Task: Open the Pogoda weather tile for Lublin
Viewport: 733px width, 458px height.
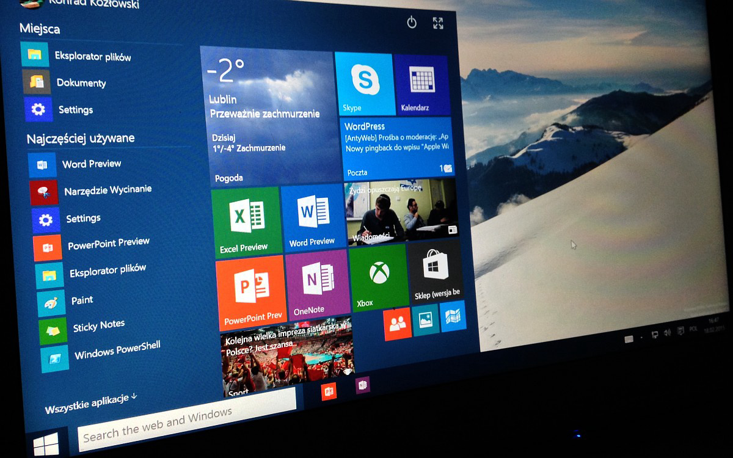Action: [266, 116]
